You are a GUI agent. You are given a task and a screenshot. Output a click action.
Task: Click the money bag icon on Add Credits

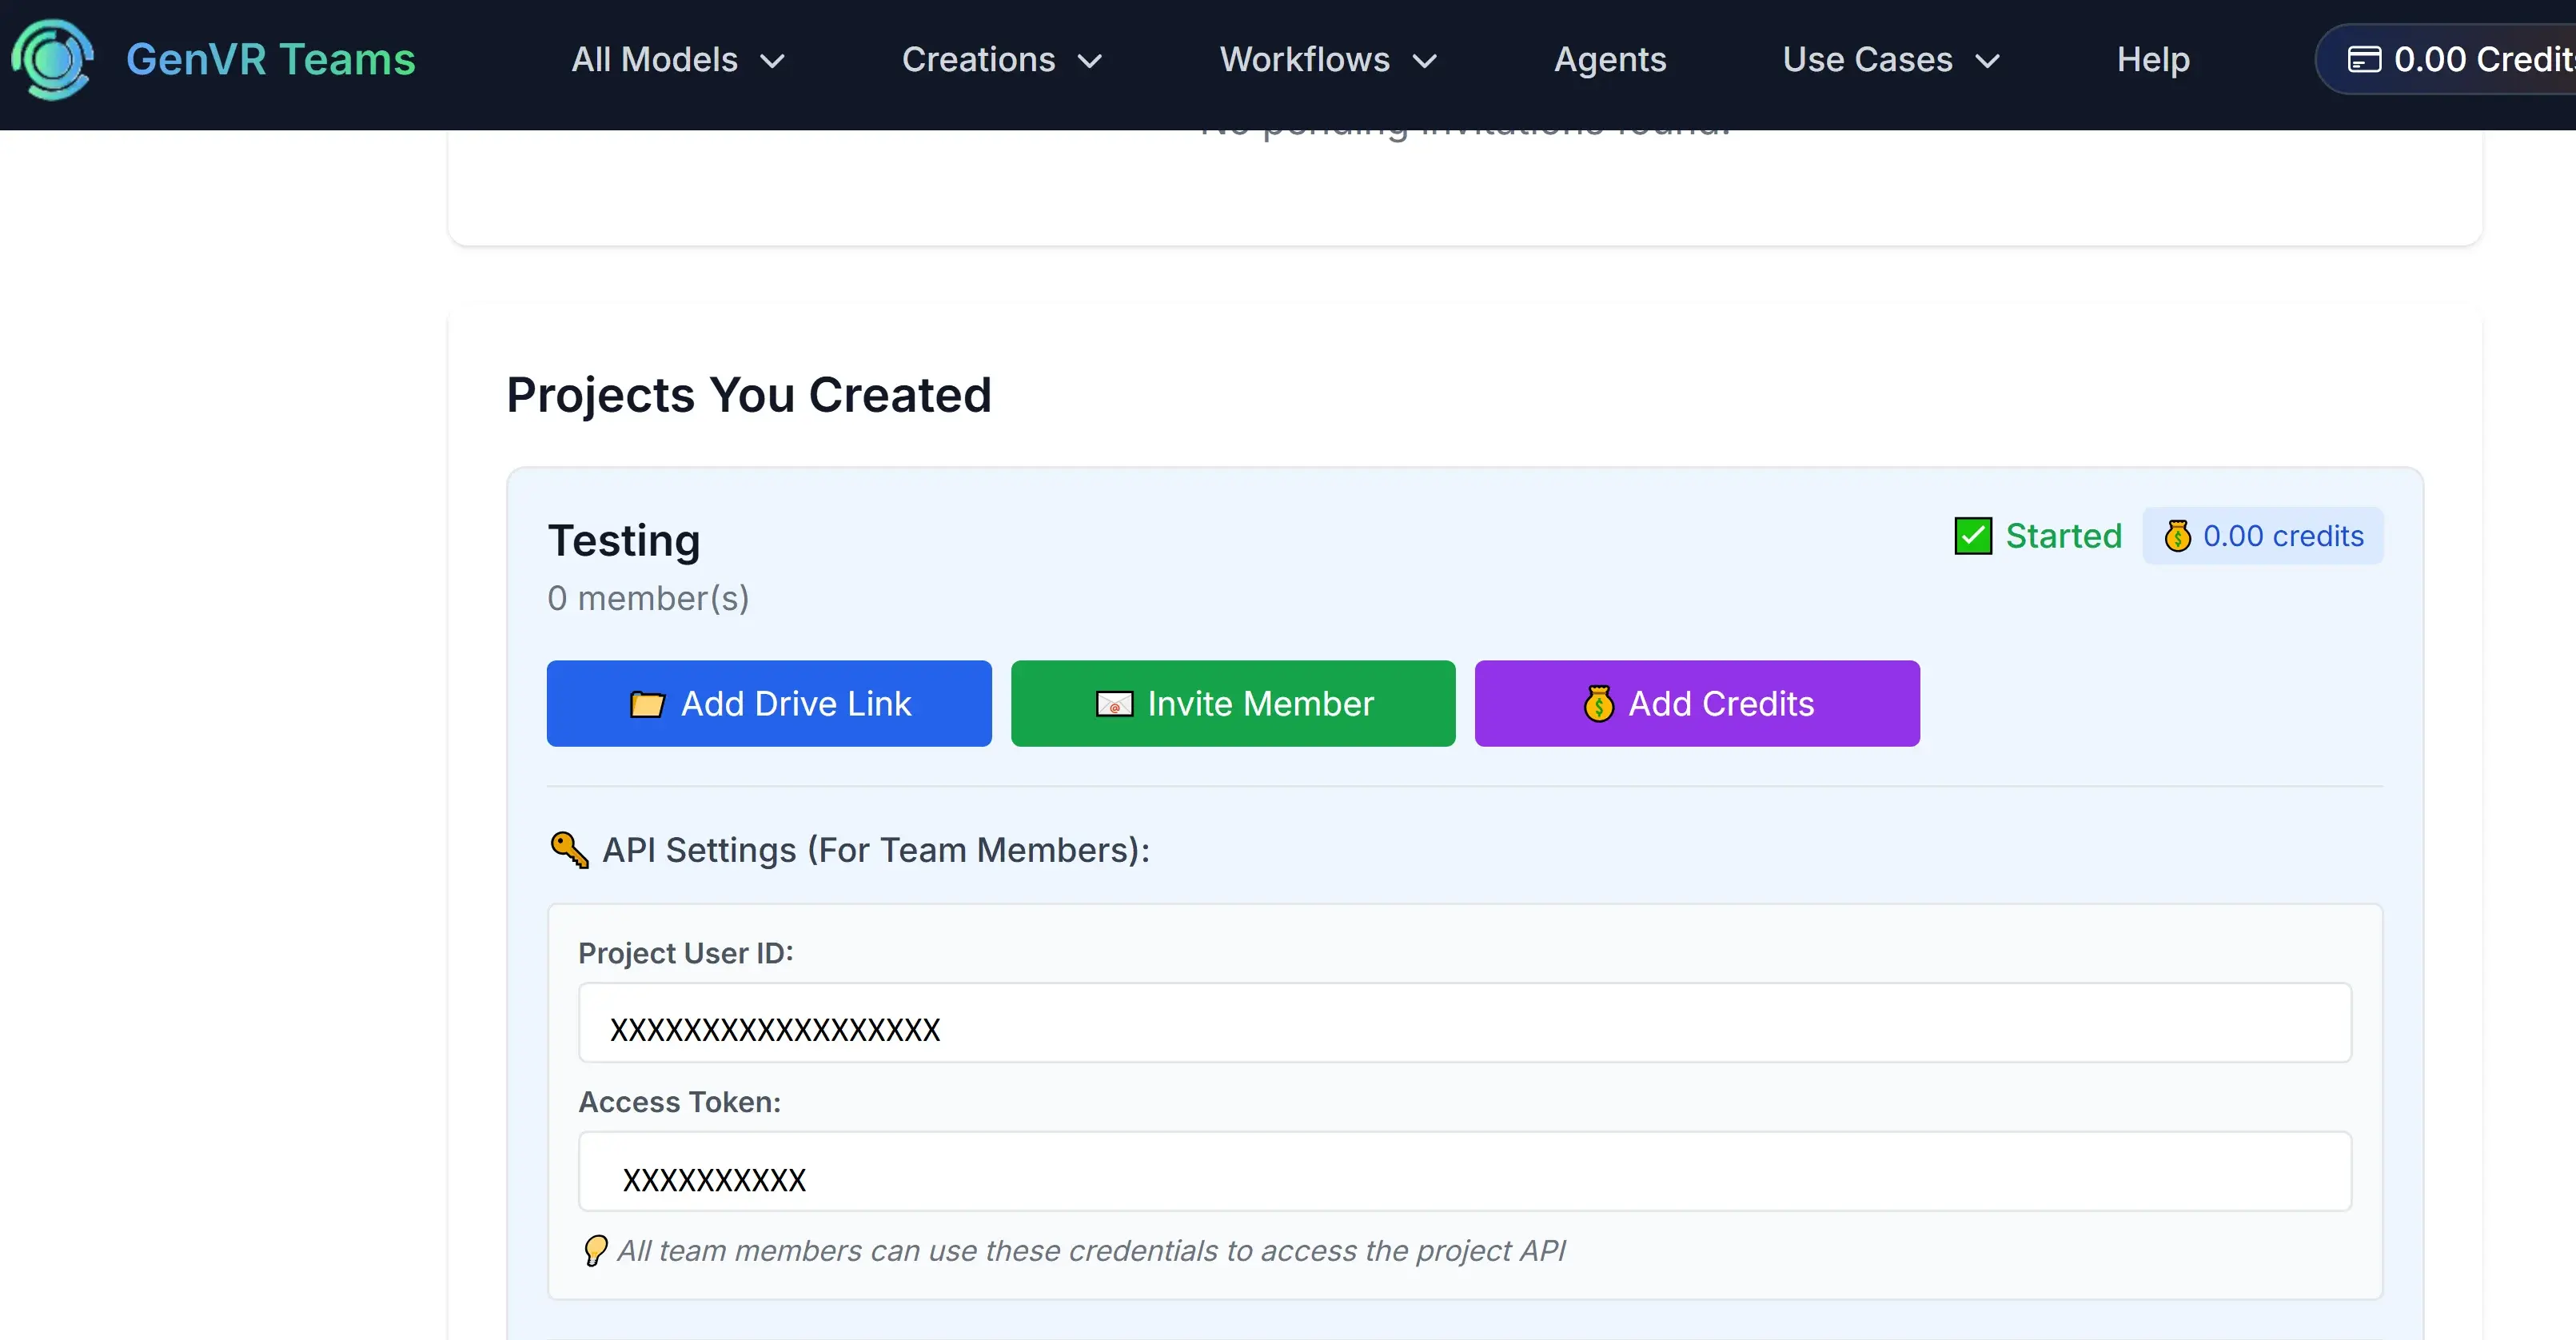coord(1598,704)
